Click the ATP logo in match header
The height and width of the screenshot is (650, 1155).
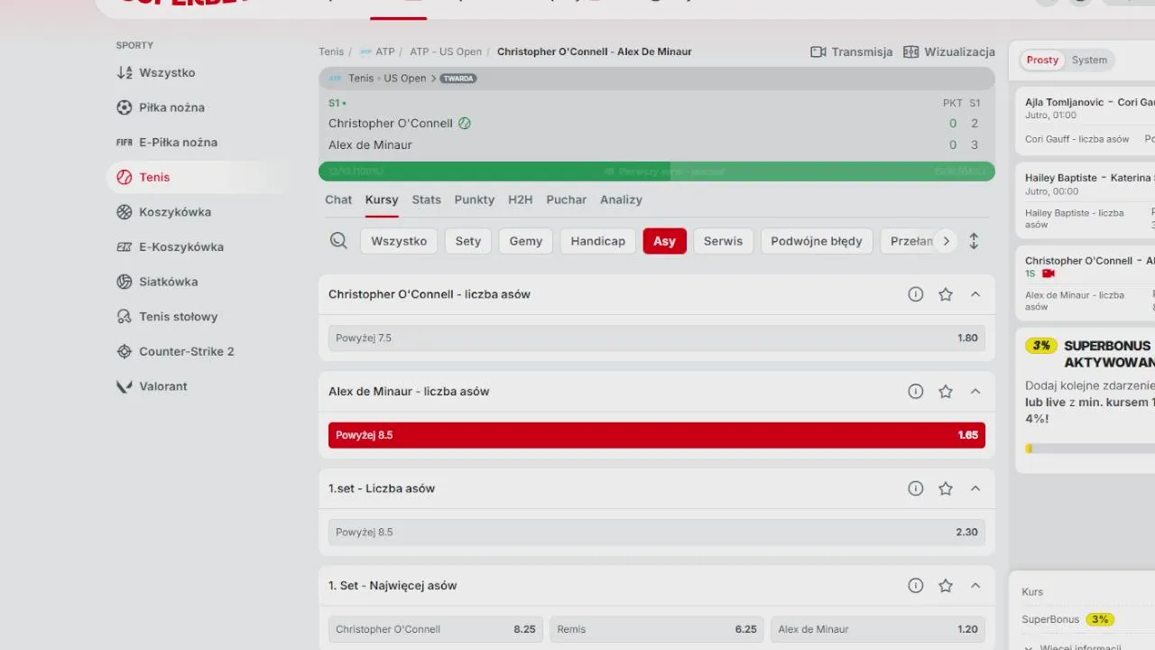335,79
